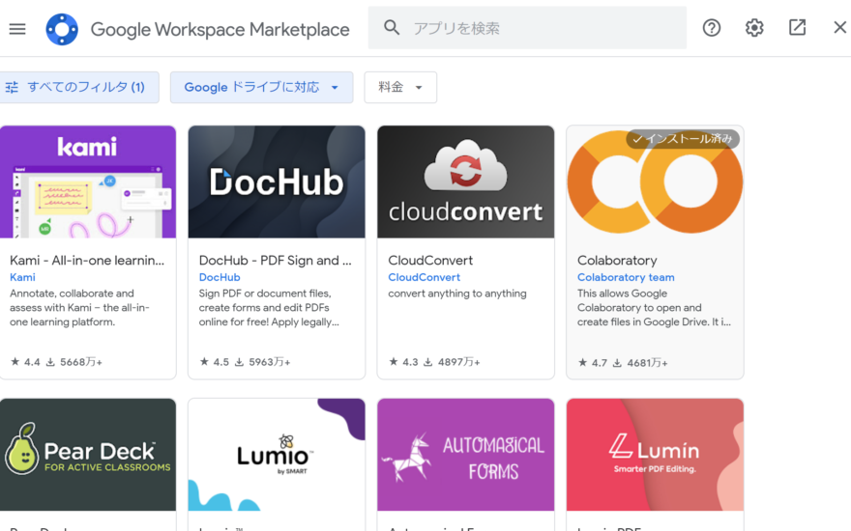
Task: Visit the CloudConvert developer link
Action: point(424,277)
